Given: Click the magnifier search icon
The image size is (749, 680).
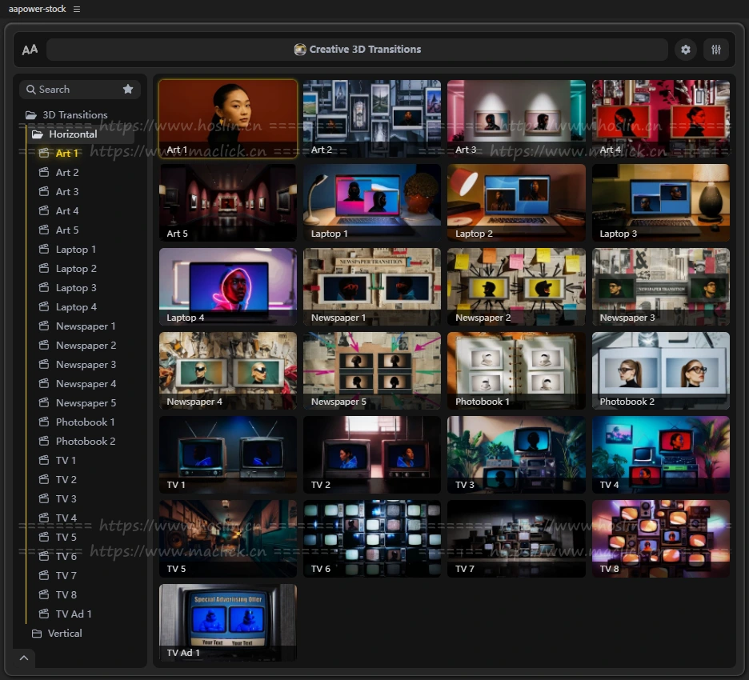Looking at the screenshot, I should [31, 90].
